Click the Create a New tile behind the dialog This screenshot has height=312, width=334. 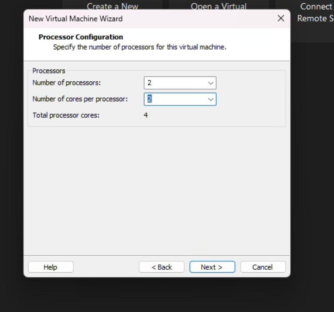pyautogui.click(x=112, y=6)
